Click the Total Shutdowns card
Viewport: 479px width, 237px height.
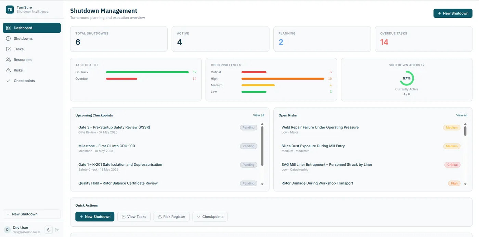coord(119,39)
